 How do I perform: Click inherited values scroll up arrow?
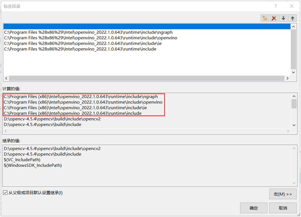coord(294,148)
